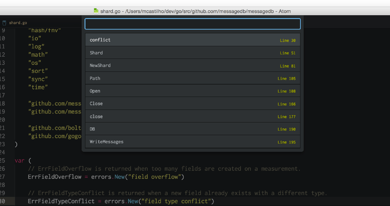Select lowercase close symbol at Line 177
The width and height of the screenshot is (390, 206).
[x=193, y=116]
